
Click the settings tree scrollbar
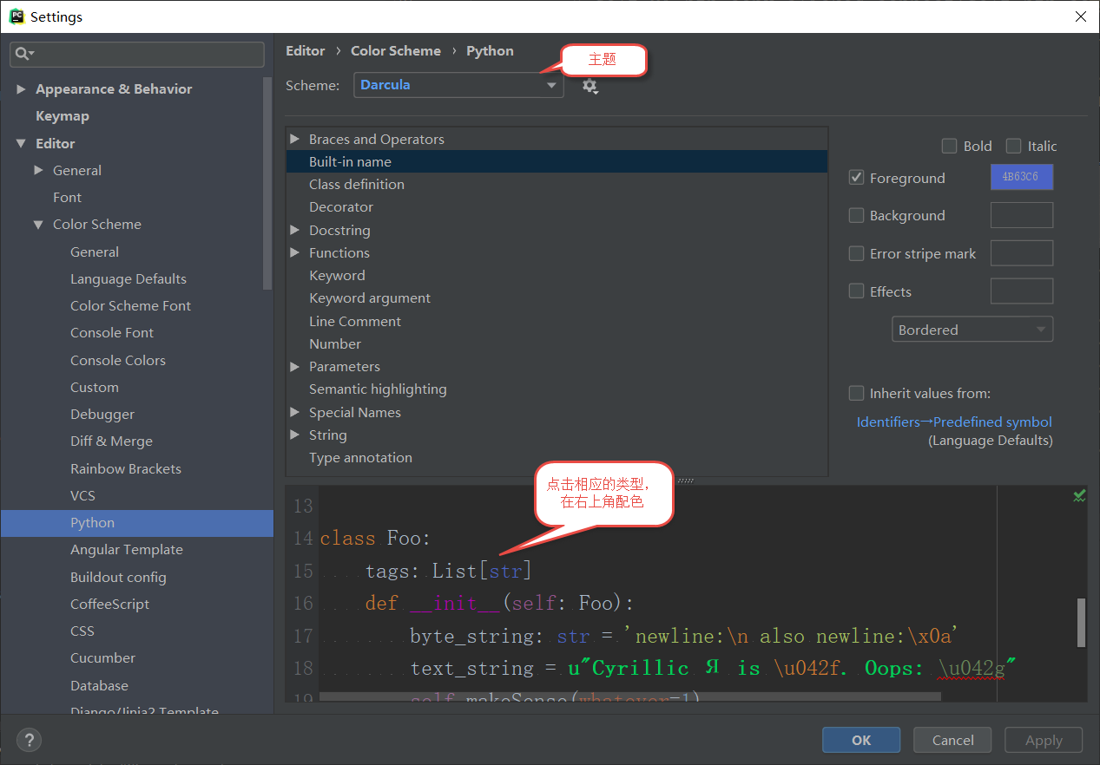(267, 182)
